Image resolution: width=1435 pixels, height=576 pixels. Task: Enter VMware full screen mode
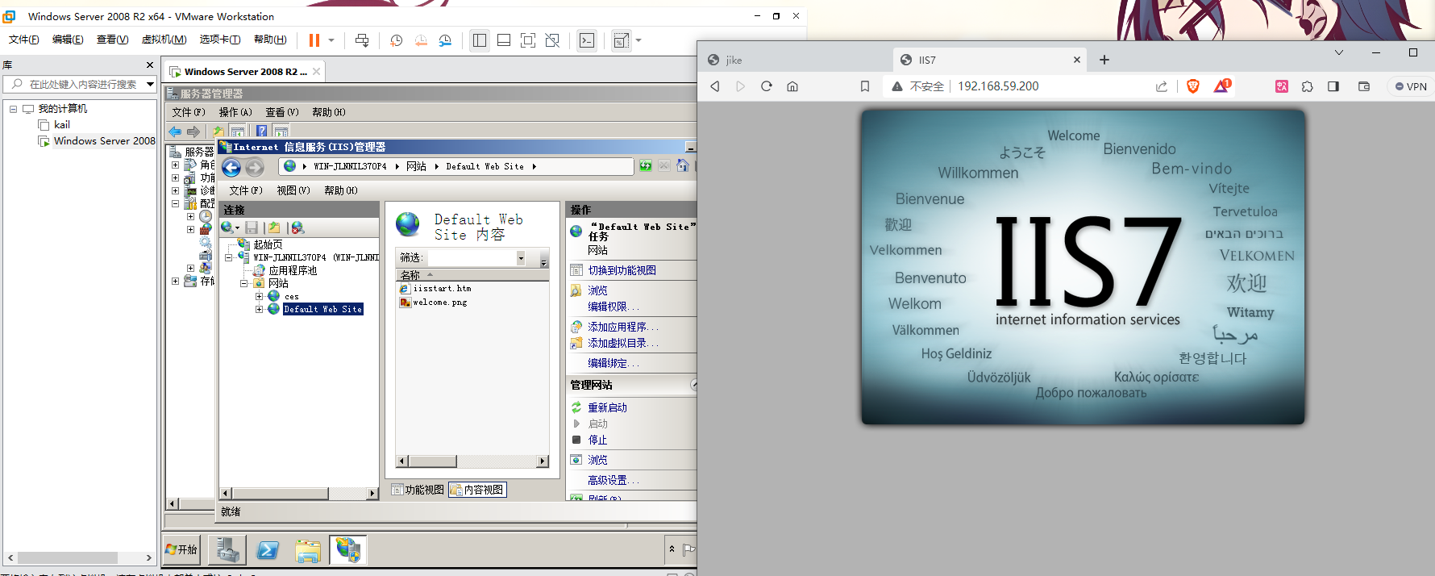528,40
